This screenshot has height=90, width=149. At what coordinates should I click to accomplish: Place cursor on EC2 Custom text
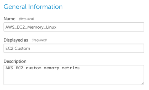18,48
